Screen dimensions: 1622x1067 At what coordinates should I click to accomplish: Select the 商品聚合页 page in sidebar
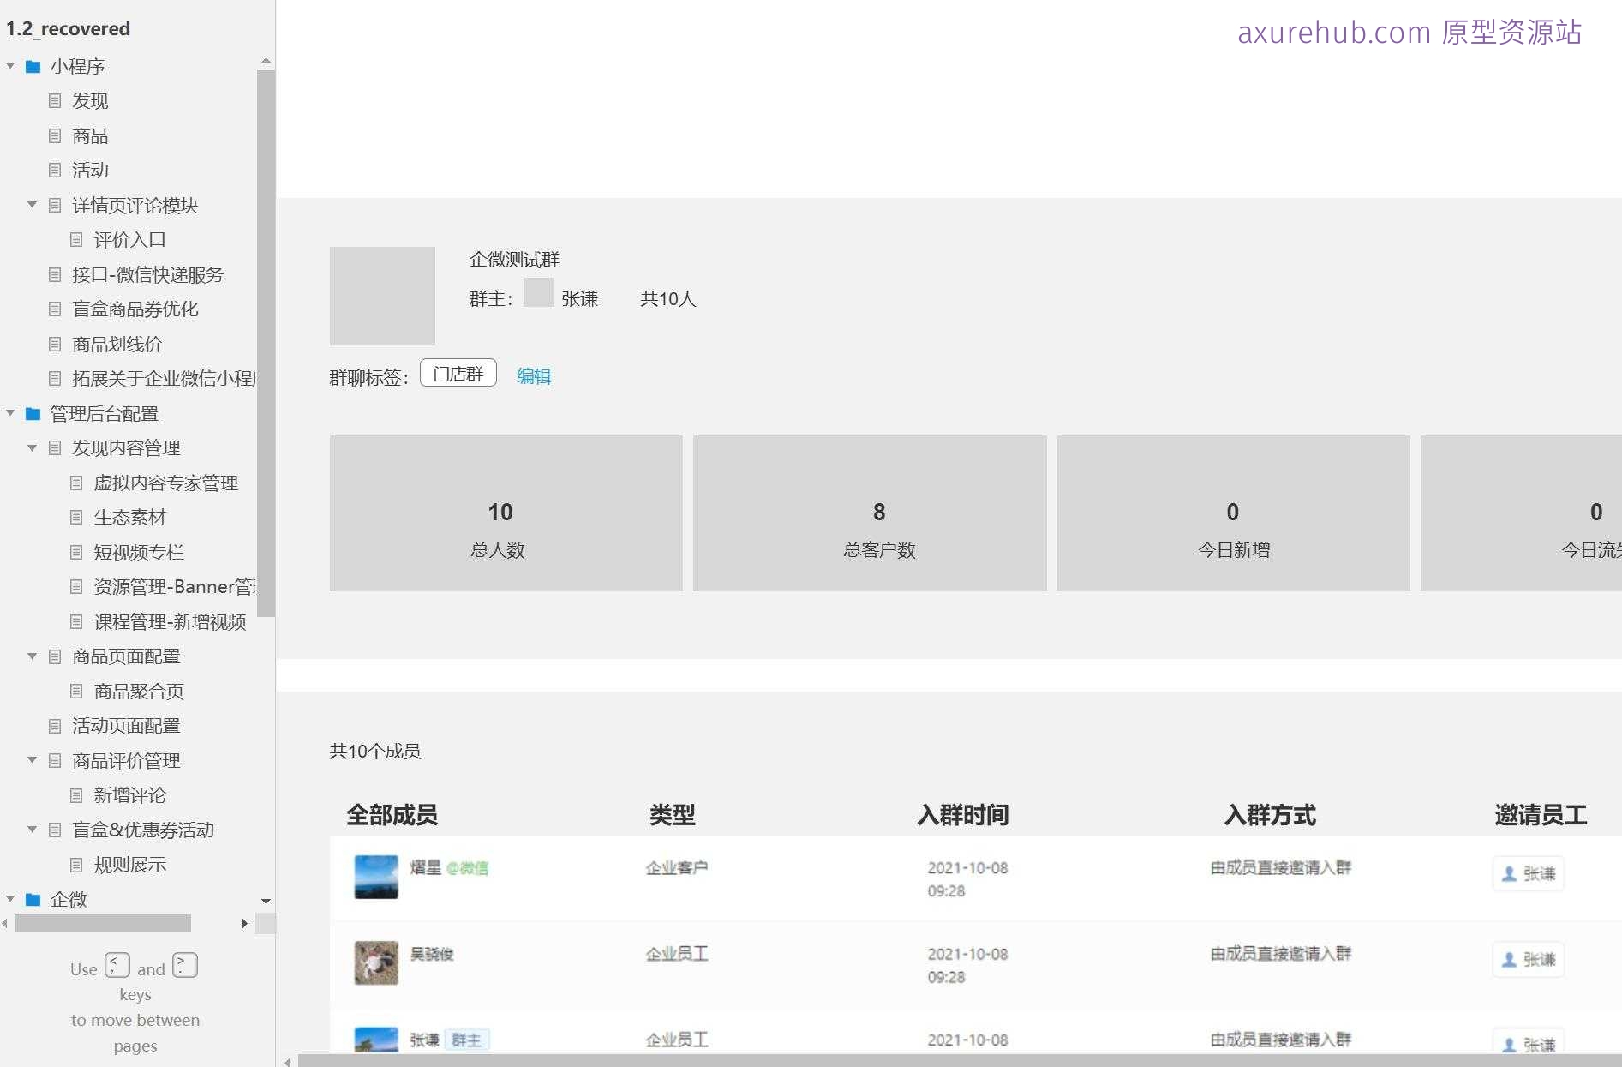click(x=139, y=691)
